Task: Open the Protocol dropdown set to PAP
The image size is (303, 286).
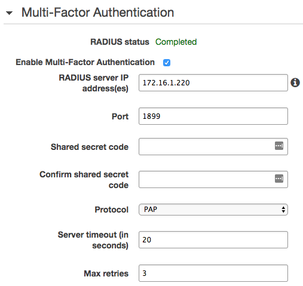Action: [x=213, y=210]
